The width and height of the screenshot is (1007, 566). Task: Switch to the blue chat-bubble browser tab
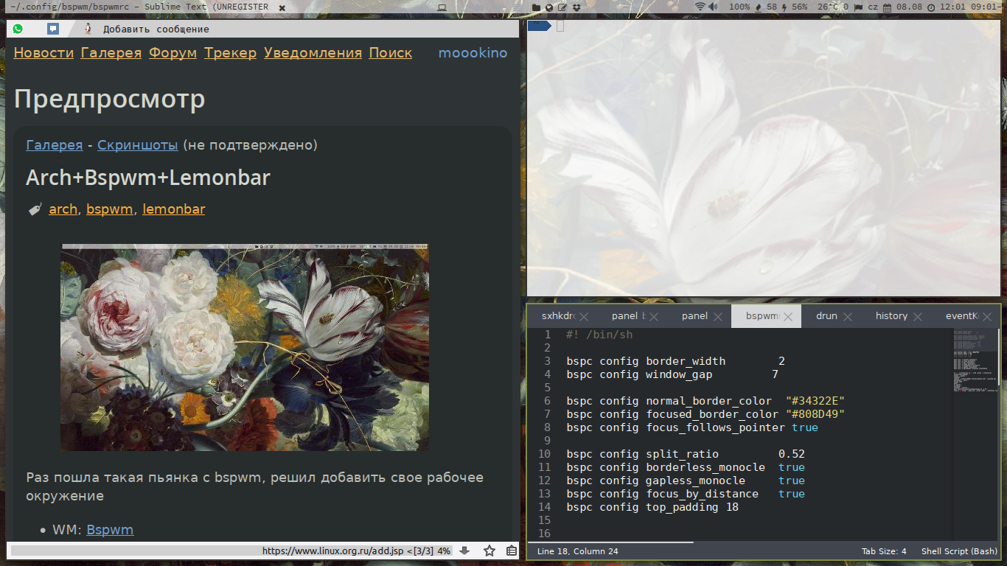[x=53, y=29]
